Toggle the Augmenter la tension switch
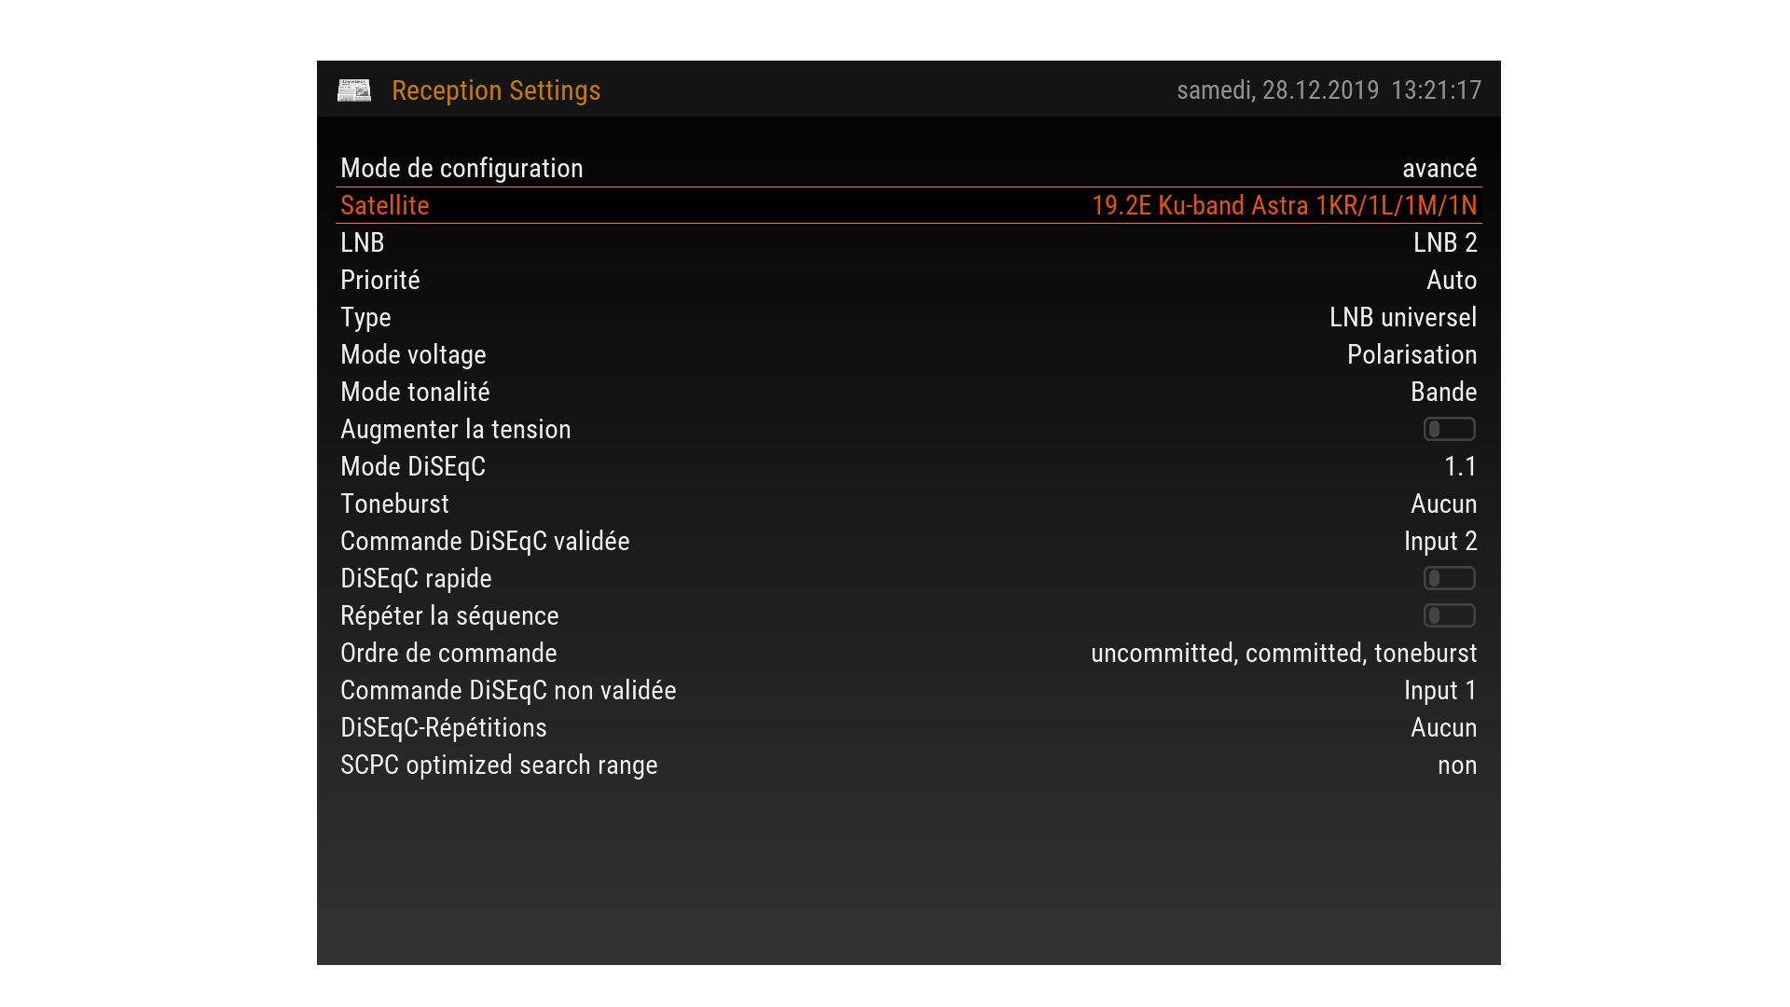Image resolution: width=1790 pixels, height=1007 pixels. tap(1449, 429)
